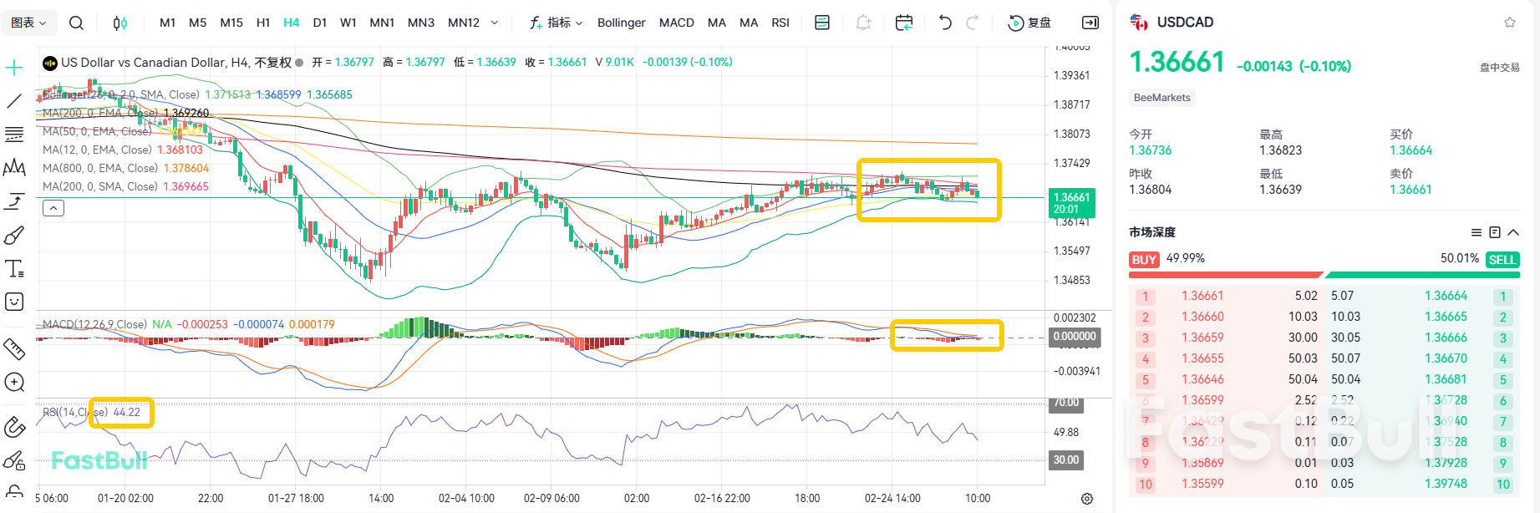The width and height of the screenshot is (1540, 513).
Task: Open the 指标 indicators dropdown
Action: (x=557, y=23)
